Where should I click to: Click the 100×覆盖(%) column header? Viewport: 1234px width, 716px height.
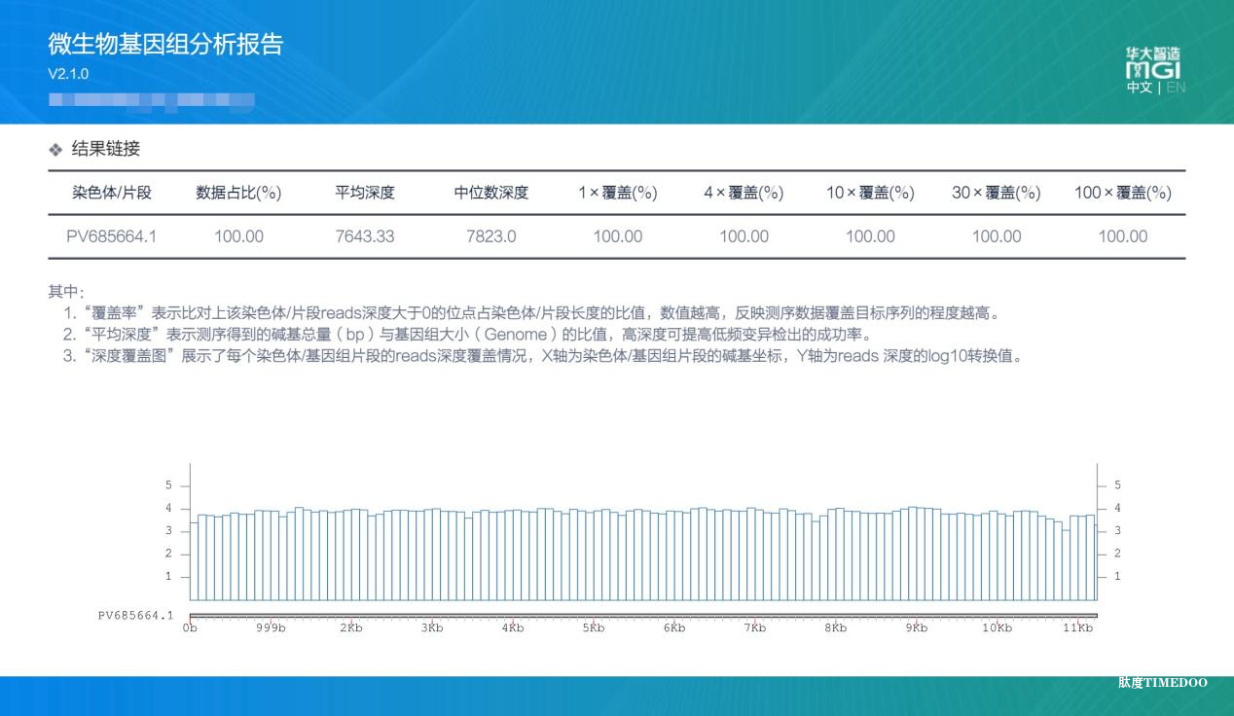[x=1122, y=193]
